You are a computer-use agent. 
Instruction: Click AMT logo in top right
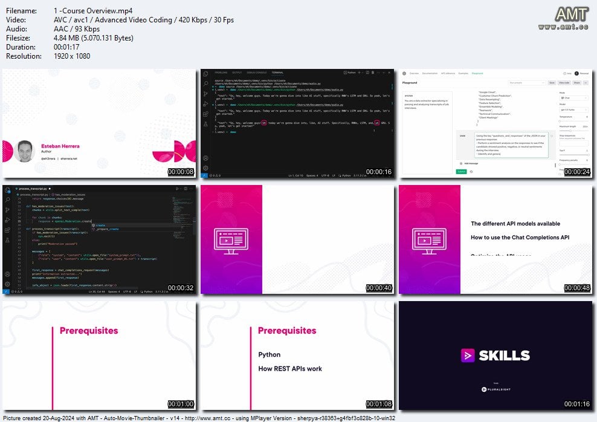tap(572, 15)
